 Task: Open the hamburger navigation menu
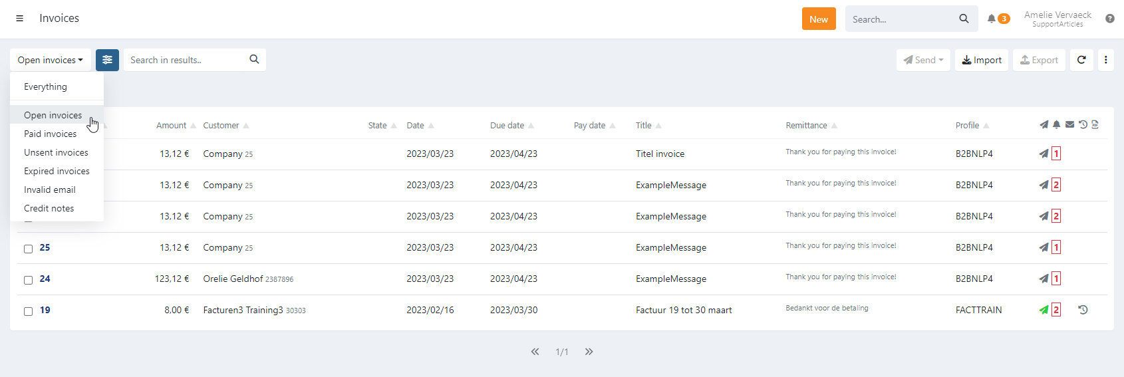[x=20, y=19]
